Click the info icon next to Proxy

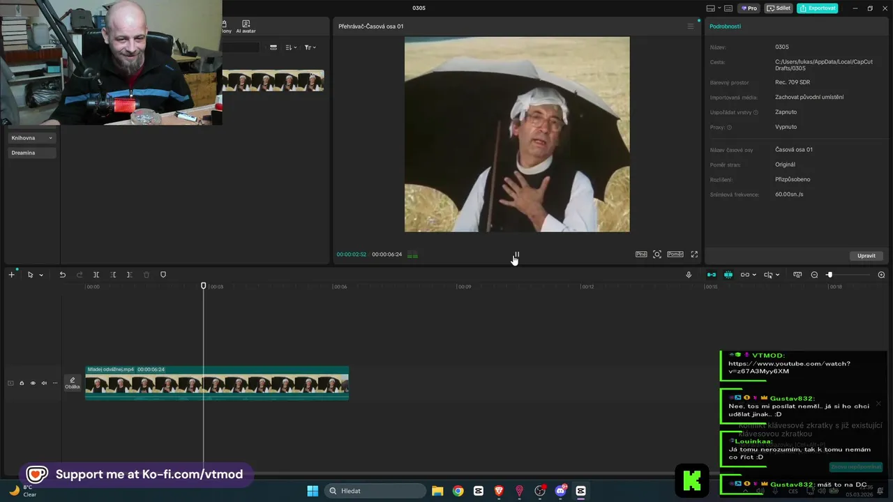(729, 128)
